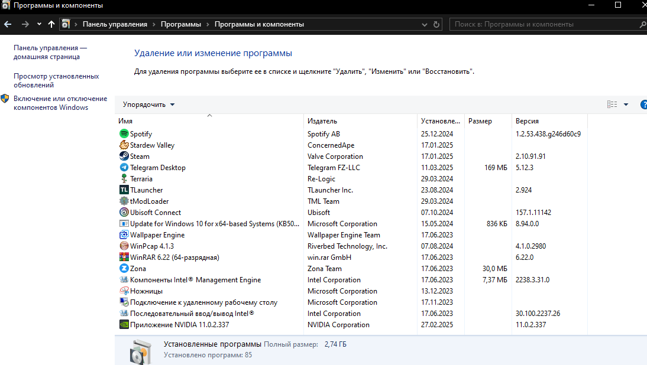Select the Update for Windows 10 icon
The image size is (647, 365).
point(124,223)
